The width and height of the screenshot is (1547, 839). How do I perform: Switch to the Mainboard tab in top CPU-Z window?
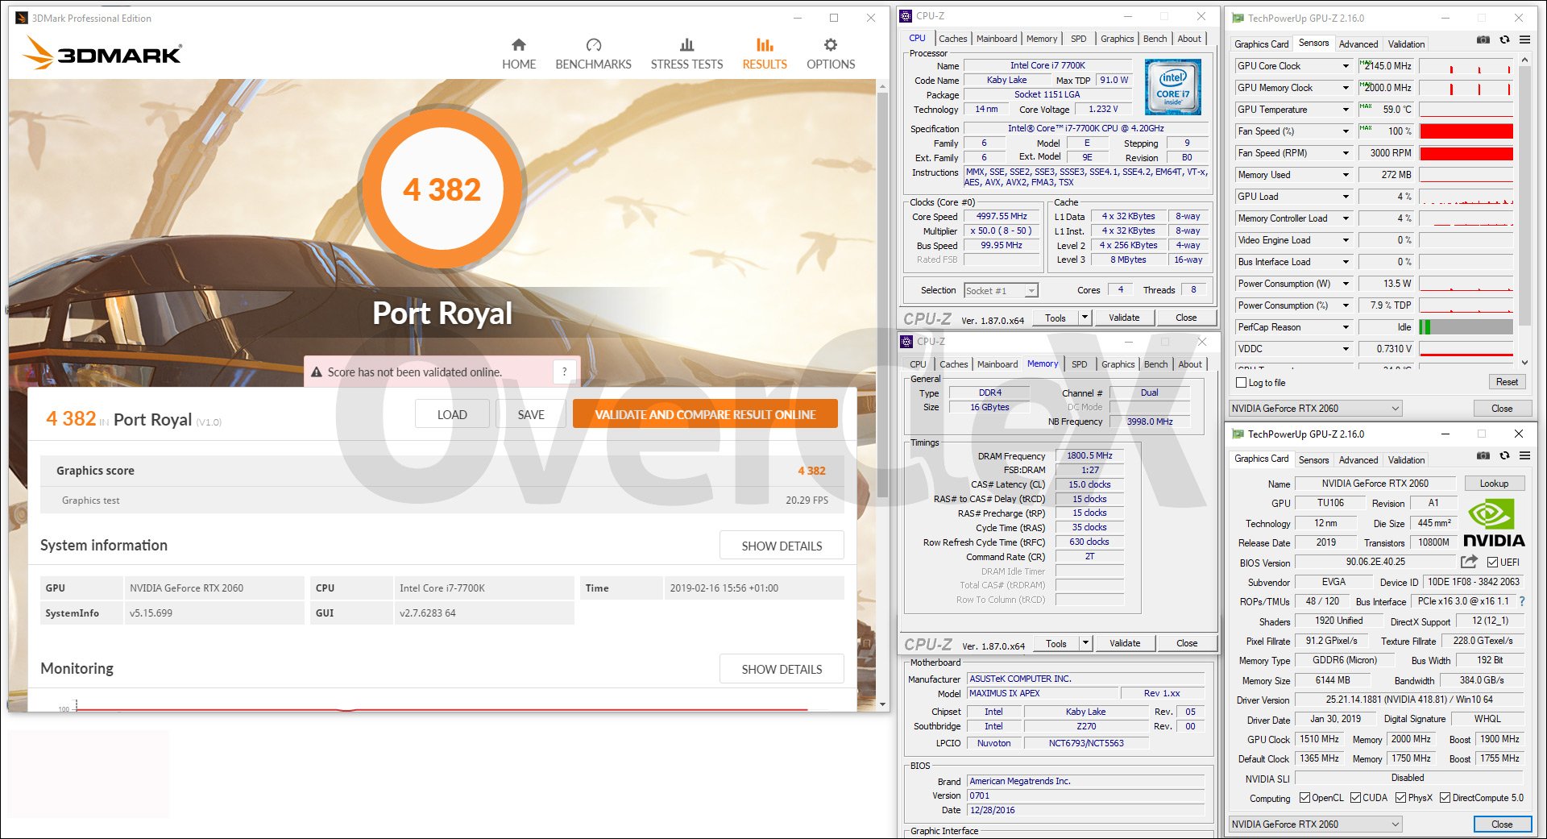point(997,39)
